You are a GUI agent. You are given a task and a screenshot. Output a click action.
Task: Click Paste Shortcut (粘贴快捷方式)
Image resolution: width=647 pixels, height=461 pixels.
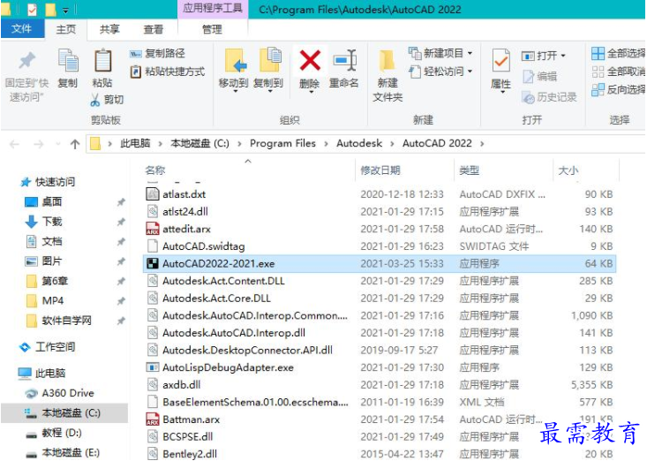point(167,72)
